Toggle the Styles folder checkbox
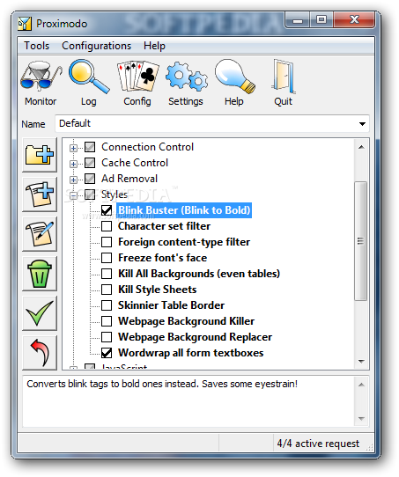The height and width of the screenshot is (477, 399). 90,194
